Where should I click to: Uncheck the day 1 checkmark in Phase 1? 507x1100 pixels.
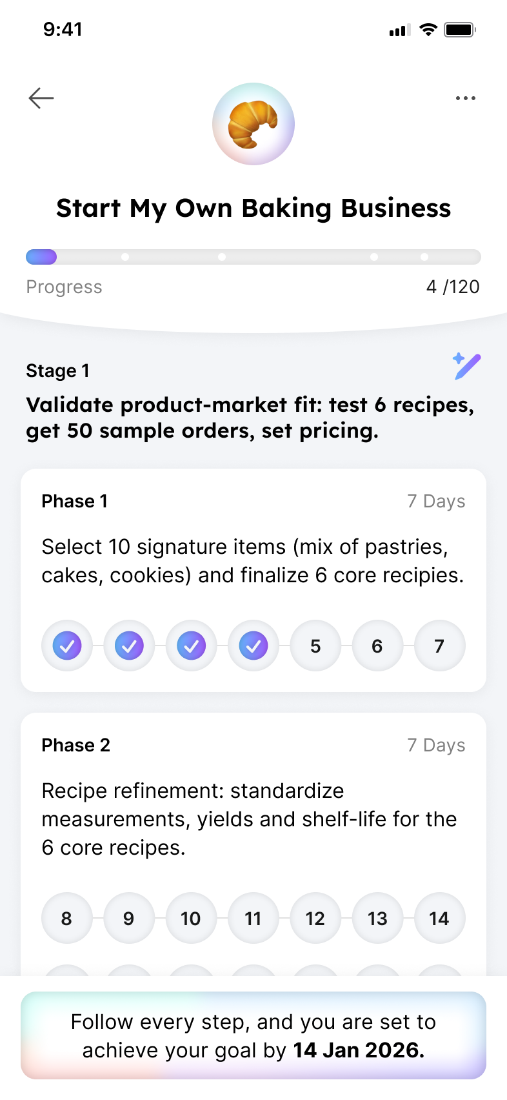(x=67, y=646)
